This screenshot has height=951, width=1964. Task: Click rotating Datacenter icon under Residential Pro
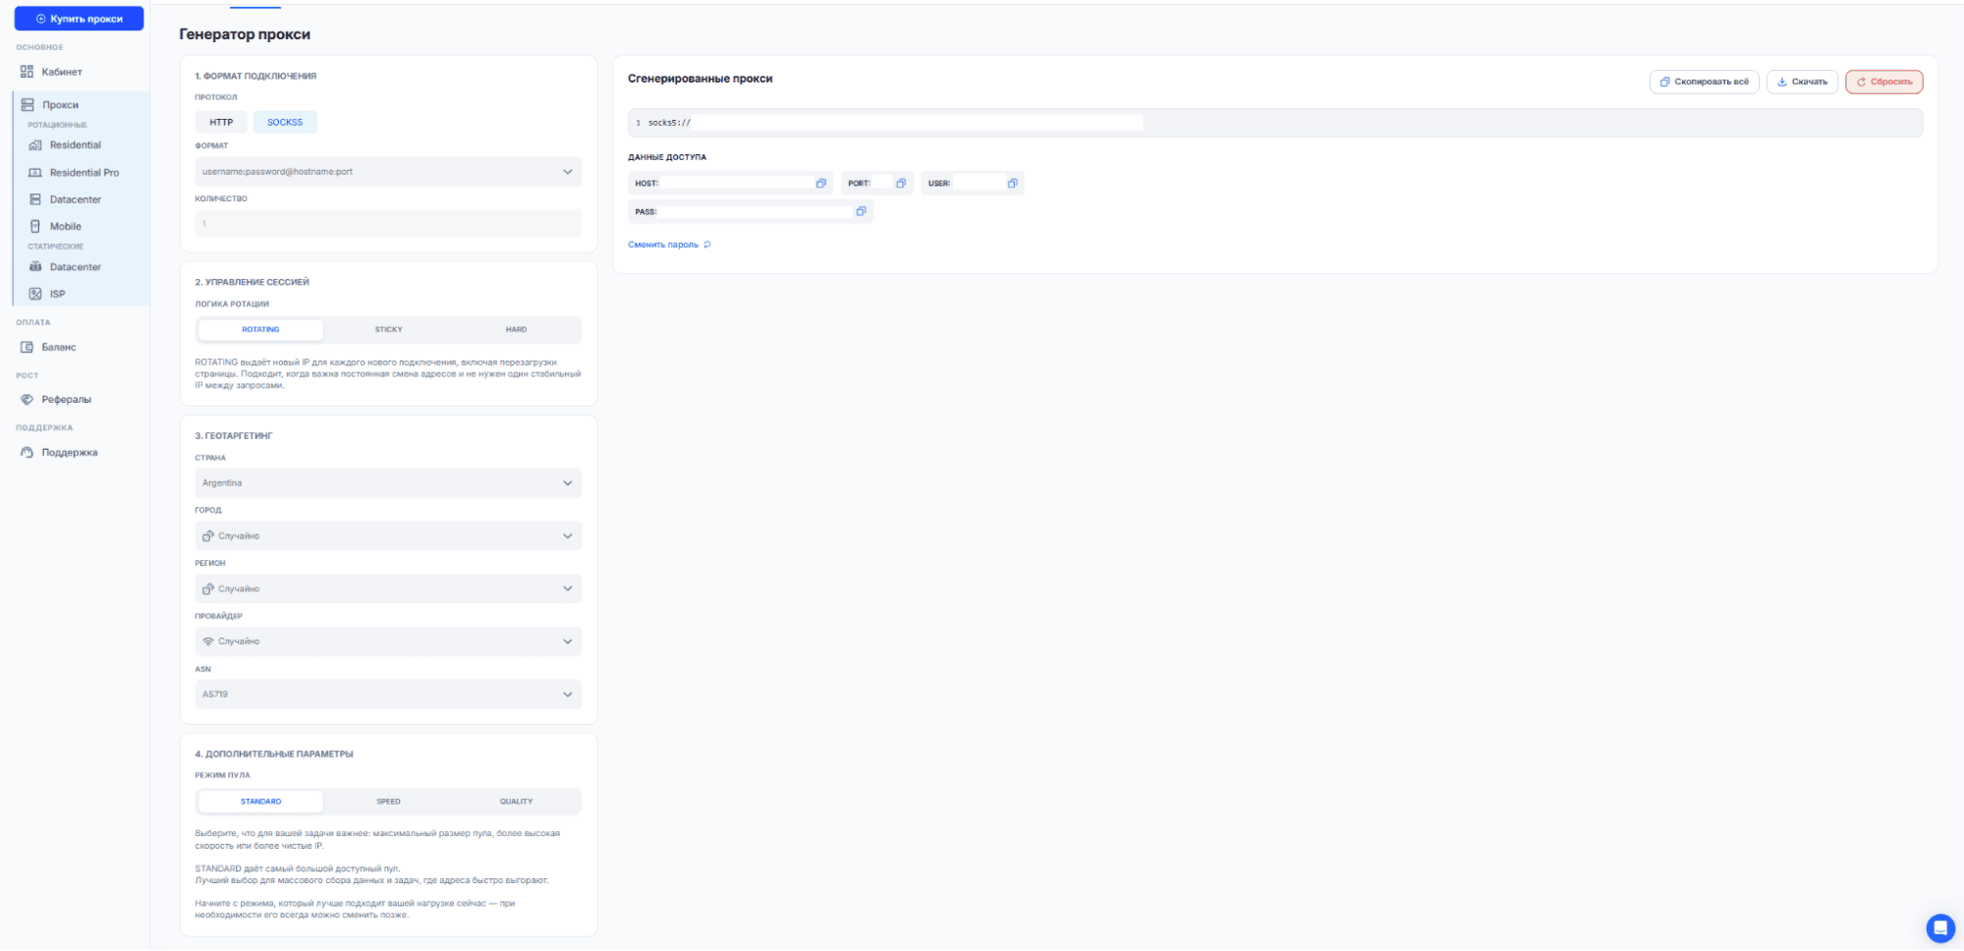(35, 199)
